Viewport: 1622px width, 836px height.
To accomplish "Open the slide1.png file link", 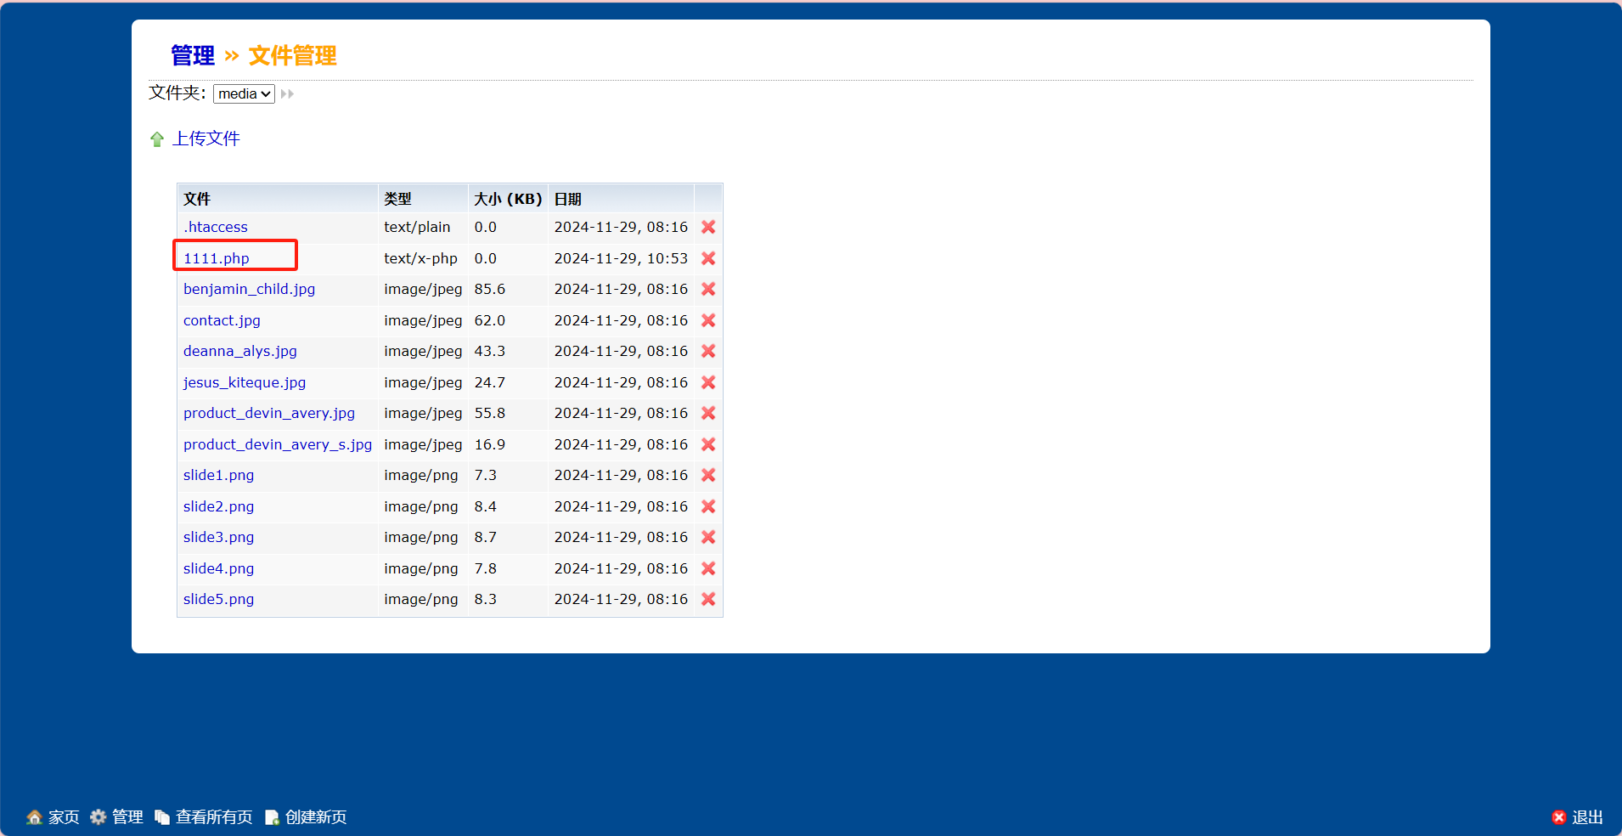I will tap(218, 475).
